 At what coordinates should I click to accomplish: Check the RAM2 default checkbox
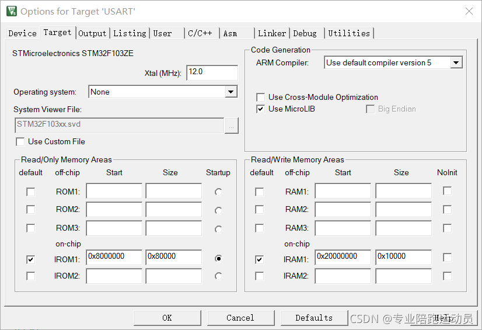tap(260, 210)
